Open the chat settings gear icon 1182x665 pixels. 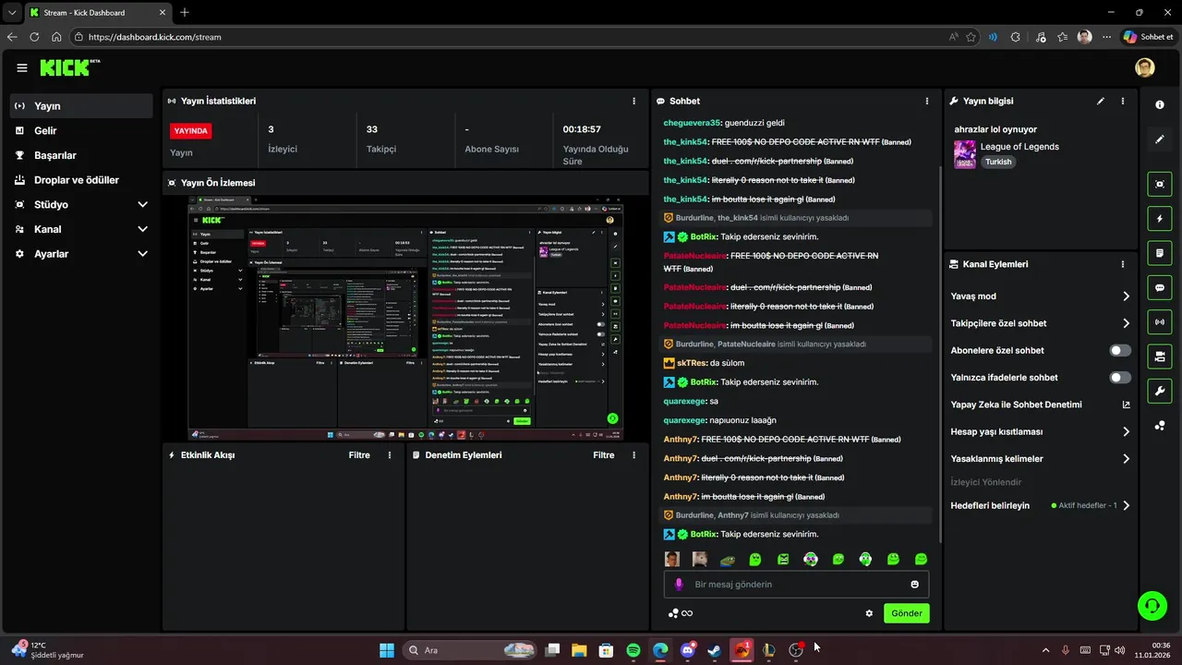tap(869, 613)
